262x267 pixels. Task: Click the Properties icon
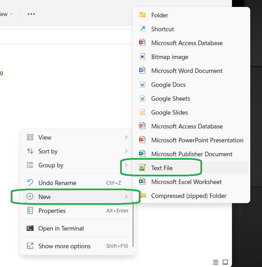pyautogui.click(x=30, y=211)
